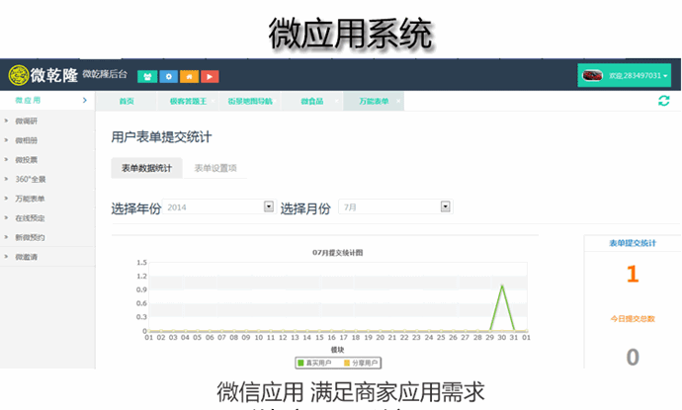Click the green peak on the chart line
Screen dimensions: 682x410
click(x=502, y=287)
